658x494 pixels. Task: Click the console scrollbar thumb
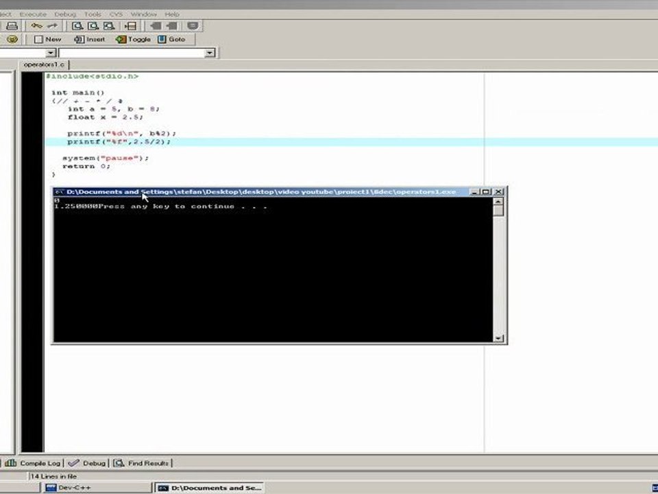point(498,211)
